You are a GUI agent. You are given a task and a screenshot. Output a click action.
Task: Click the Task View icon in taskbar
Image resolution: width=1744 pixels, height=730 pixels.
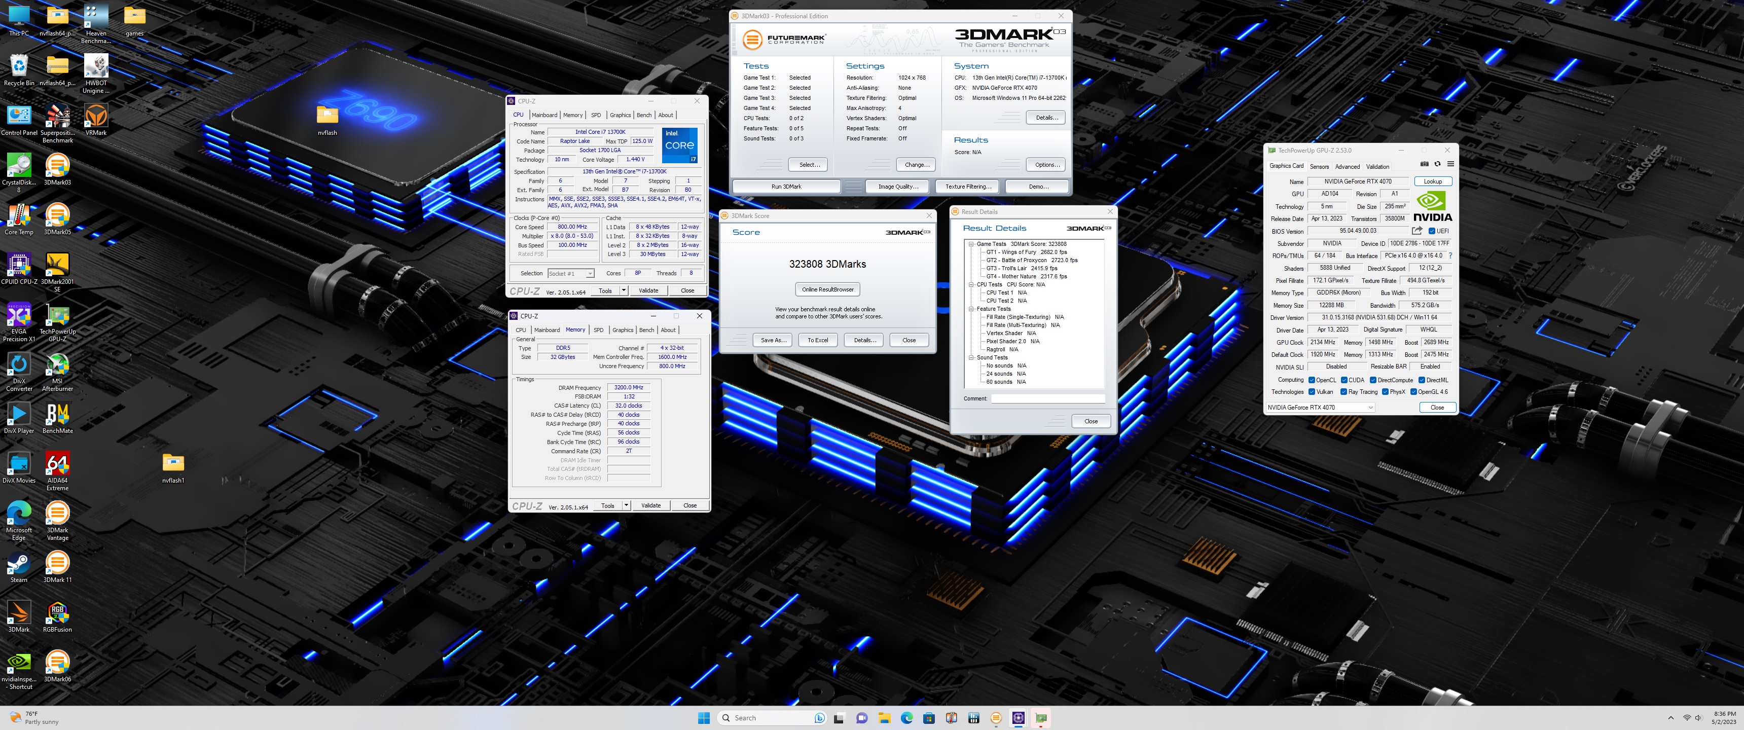pos(839,718)
